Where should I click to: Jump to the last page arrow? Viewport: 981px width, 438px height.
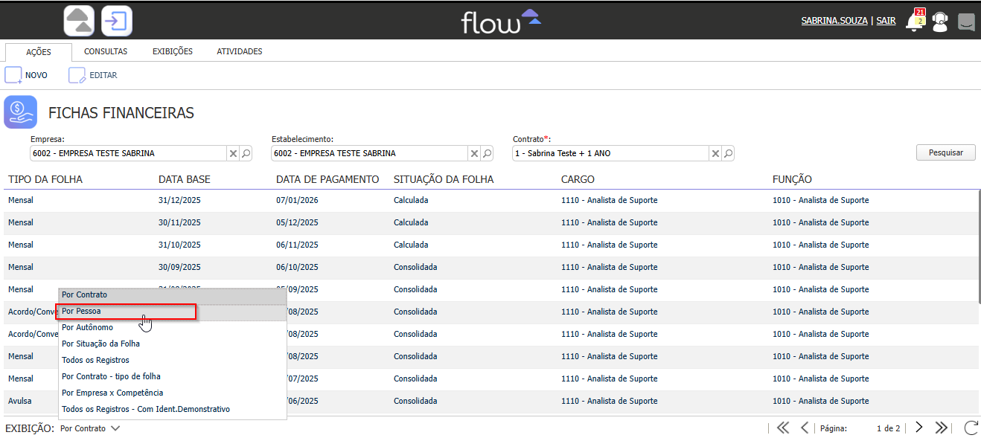[x=942, y=428]
